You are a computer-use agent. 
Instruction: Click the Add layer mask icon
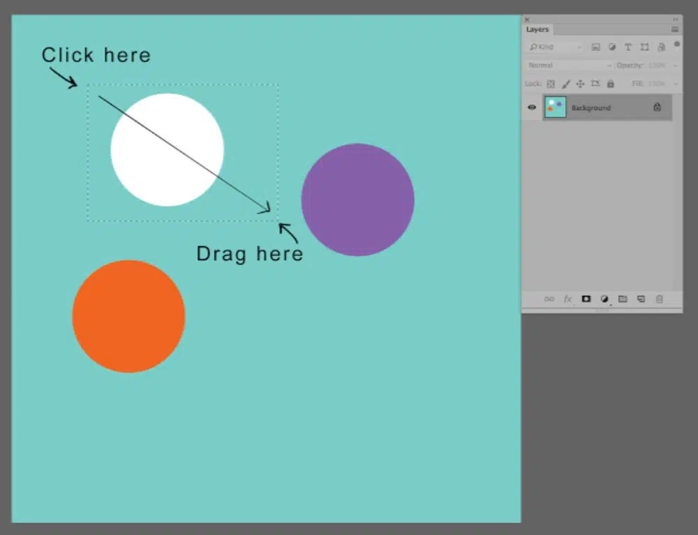pyautogui.click(x=586, y=299)
